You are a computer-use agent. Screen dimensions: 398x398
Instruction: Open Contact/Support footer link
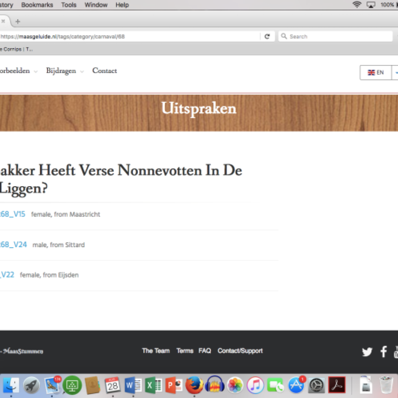click(x=240, y=351)
